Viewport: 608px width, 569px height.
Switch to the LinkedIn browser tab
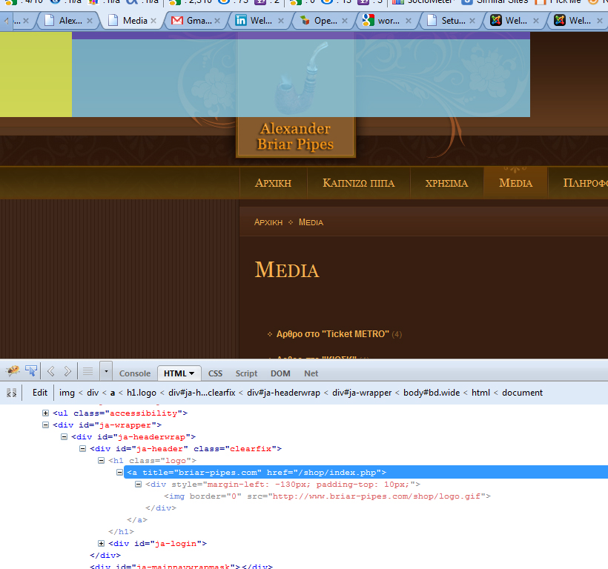click(x=260, y=21)
